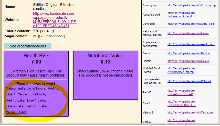Viewport: 220px width, 126px height.
Task: Open the Red 40 additive link in Health Risk box
Action: [x=53, y=89]
